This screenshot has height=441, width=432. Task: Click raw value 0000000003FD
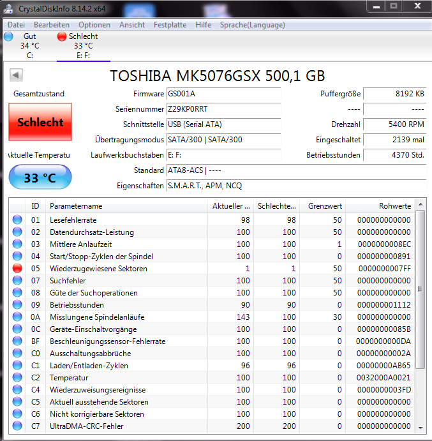384,390
